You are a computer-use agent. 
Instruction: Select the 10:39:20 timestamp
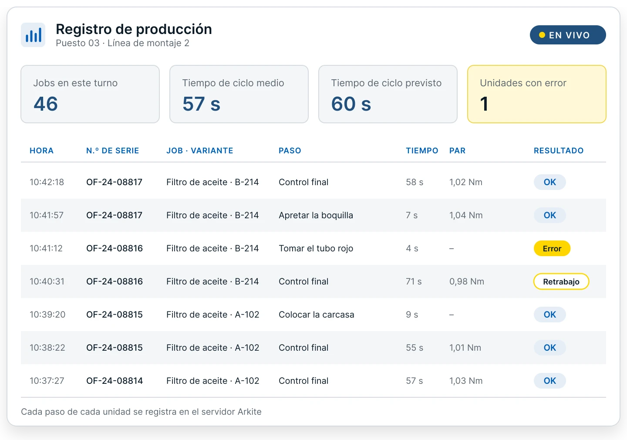(47, 315)
